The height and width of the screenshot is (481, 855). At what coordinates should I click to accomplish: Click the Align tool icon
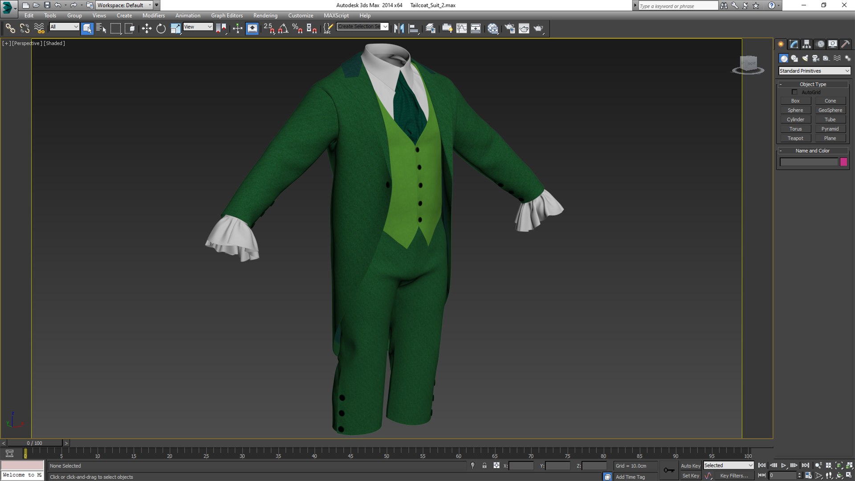point(414,29)
